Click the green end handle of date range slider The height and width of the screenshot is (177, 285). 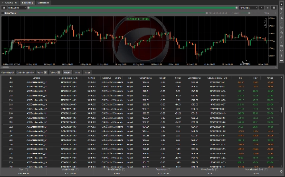pos(237,8)
